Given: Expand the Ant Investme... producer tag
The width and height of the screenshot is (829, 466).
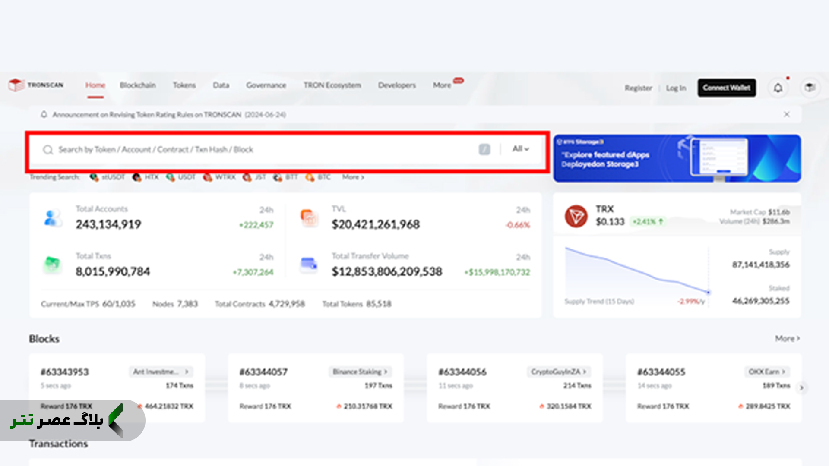Looking at the screenshot, I should 161,372.
